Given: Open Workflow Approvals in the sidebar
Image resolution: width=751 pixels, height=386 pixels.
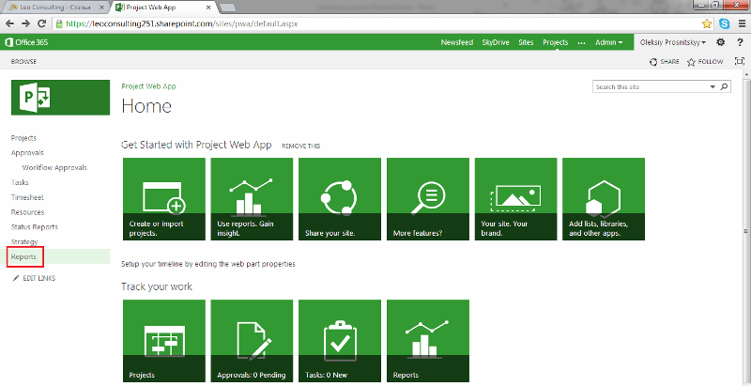Looking at the screenshot, I should pyautogui.click(x=54, y=167).
